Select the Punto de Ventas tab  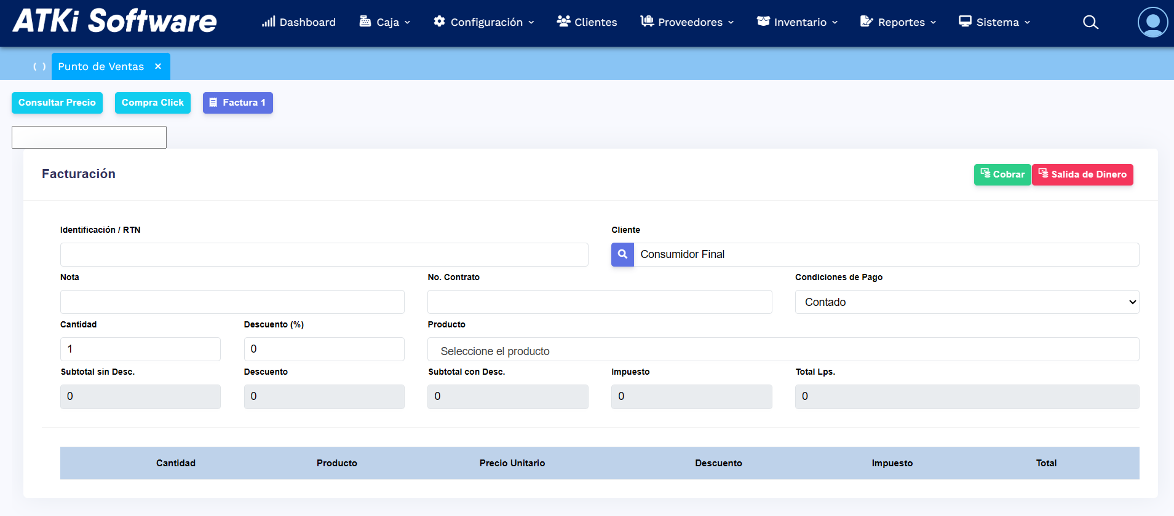(x=101, y=66)
